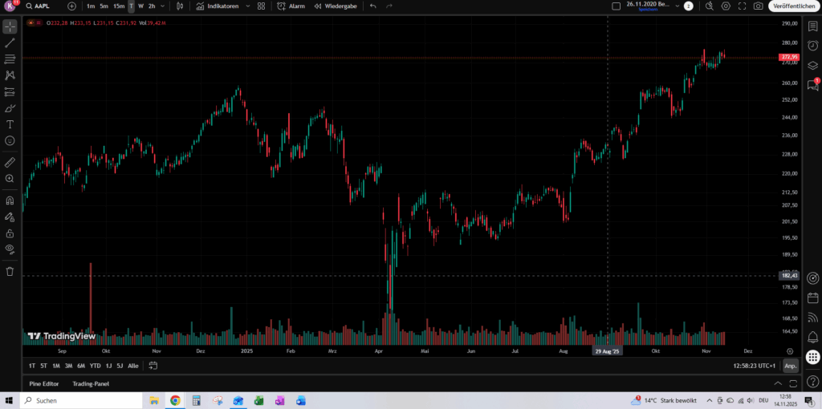822x409 pixels.
Task: Click the Veröffentlichen button
Action: [793, 6]
